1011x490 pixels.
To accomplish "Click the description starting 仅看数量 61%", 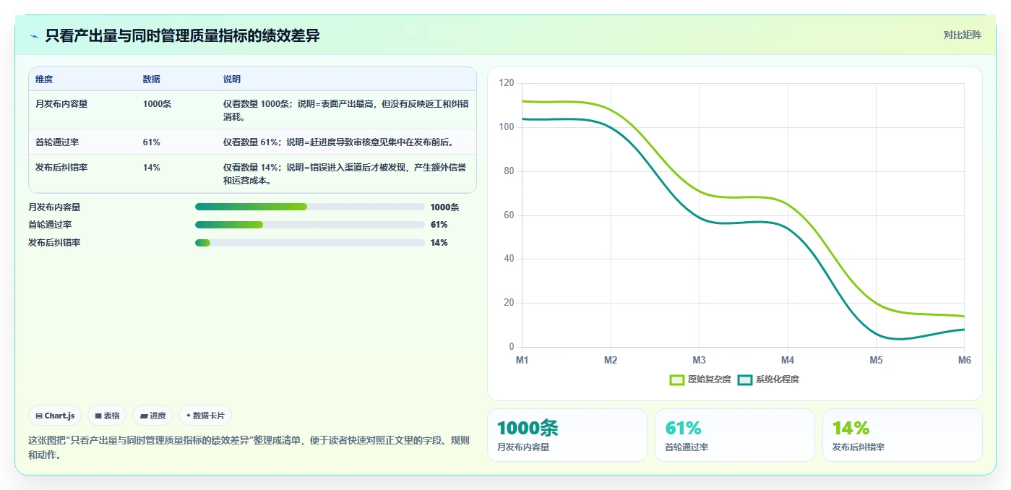I will (339, 142).
